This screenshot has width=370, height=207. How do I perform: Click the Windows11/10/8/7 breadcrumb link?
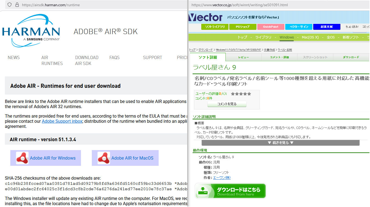pyautogui.click(x=238, y=50)
